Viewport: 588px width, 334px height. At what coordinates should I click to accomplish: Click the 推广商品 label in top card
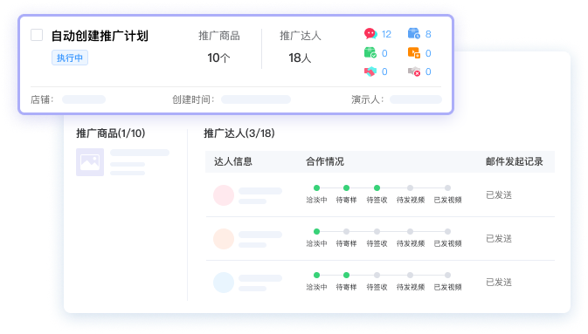pos(219,36)
